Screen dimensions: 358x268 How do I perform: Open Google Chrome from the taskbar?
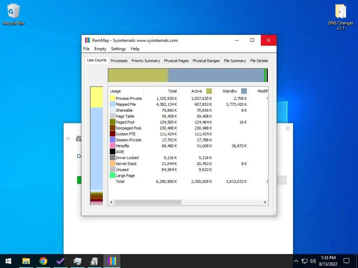coord(43,261)
